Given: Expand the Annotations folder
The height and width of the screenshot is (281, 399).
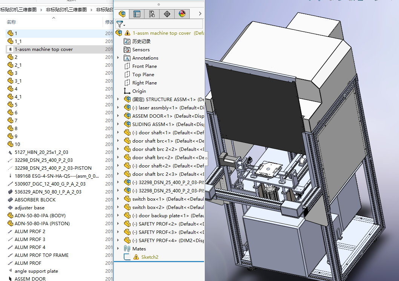Looking at the screenshot, I should [x=118, y=58].
